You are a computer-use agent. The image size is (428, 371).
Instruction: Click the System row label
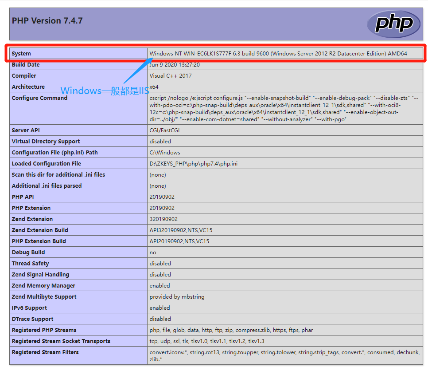point(21,54)
